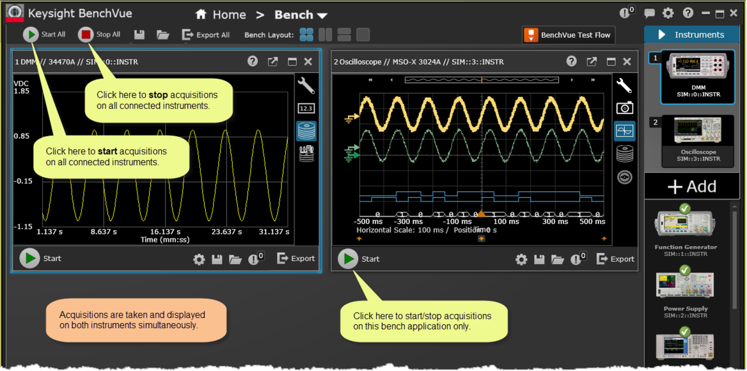Open the oscilloscope camera screenshot icon
This screenshot has height=371, width=747.
[x=624, y=108]
